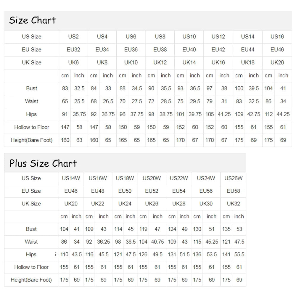Image resolution: width=296 pixels, height=296 pixels.
Task: Click the EU44 size cell
Action: click(x=248, y=50)
